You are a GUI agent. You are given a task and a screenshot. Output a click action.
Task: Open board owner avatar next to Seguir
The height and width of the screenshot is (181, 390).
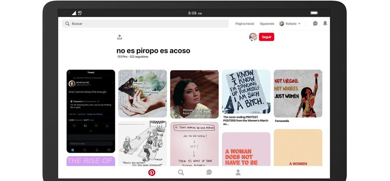[253, 37]
